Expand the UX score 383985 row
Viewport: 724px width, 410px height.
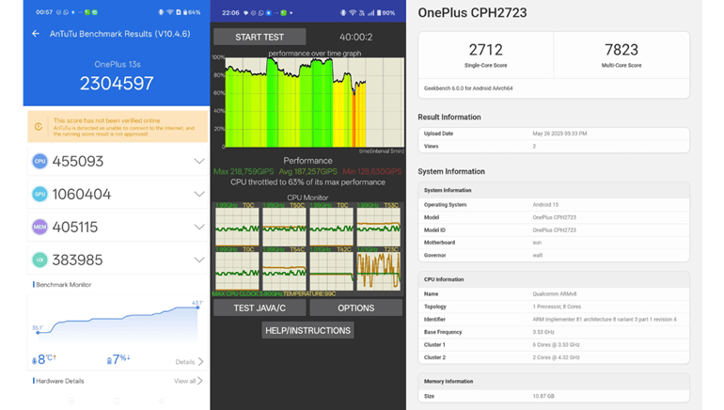coord(199,260)
